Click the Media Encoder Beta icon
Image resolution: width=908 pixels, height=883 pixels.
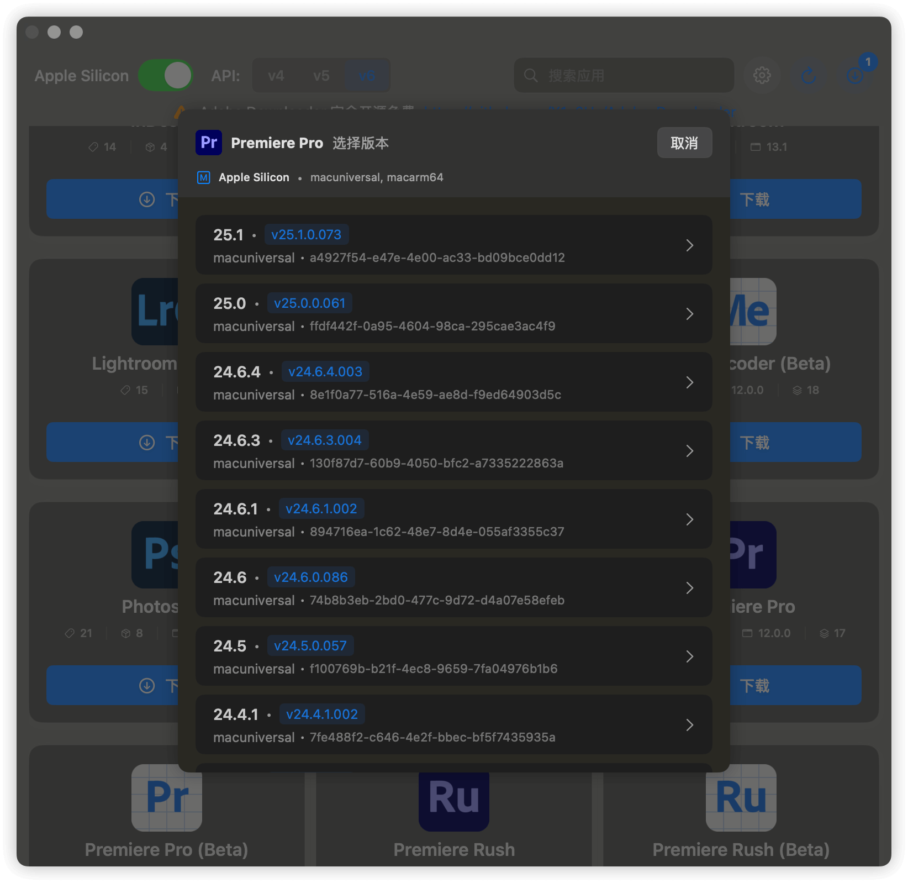pyautogui.click(x=753, y=311)
